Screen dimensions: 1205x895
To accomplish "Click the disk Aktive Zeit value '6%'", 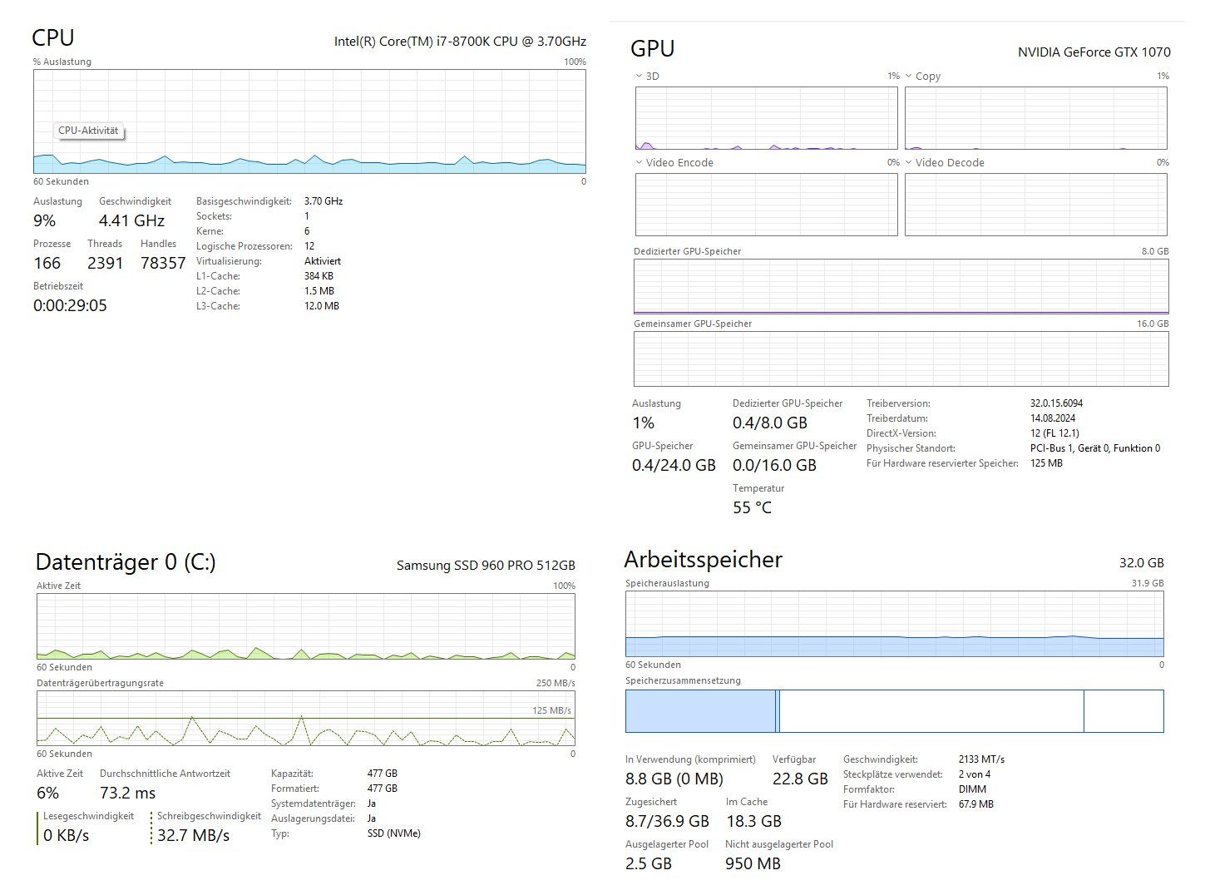I will pyautogui.click(x=47, y=793).
